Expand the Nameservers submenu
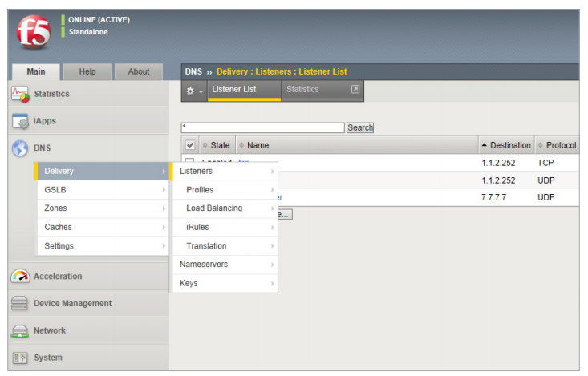Image resolution: width=588 pixels, height=376 pixels. (x=224, y=265)
